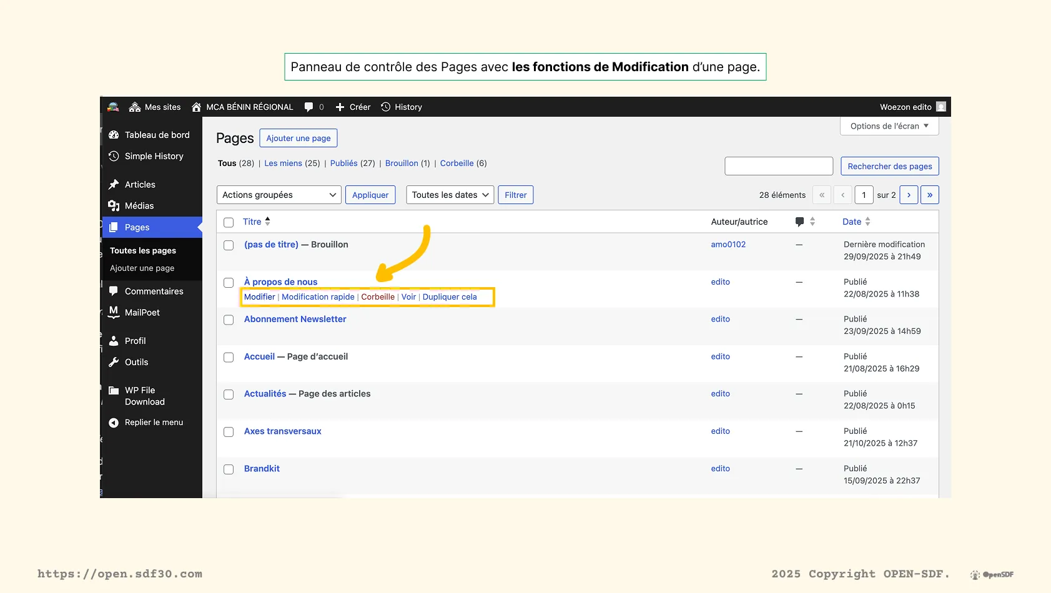Click the page search input field
Viewport: 1051px width, 593px height.
pyautogui.click(x=779, y=166)
